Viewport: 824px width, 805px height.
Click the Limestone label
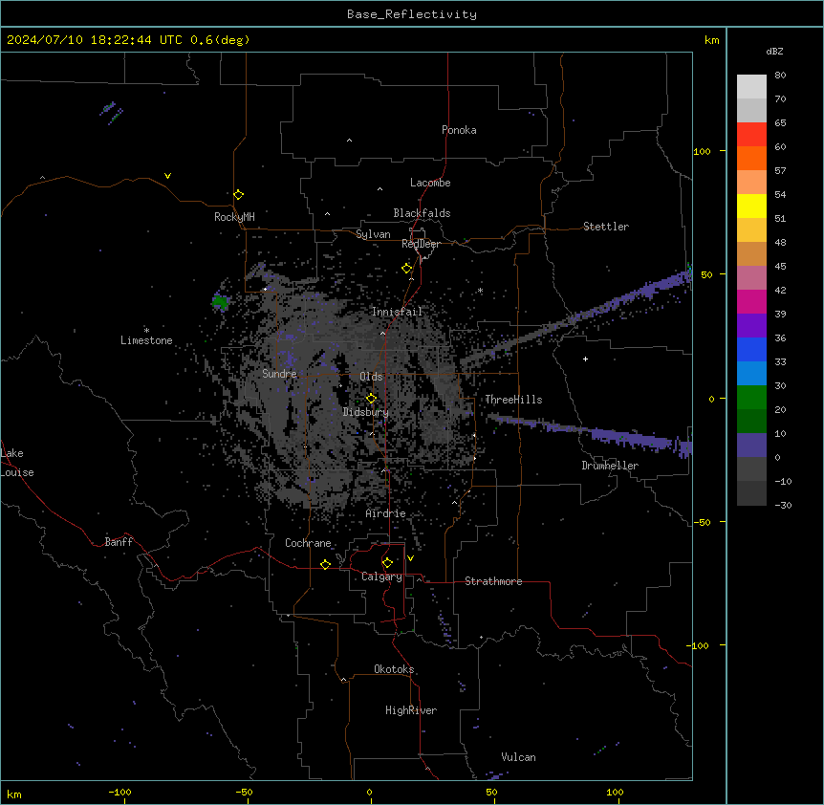point(146,340)
